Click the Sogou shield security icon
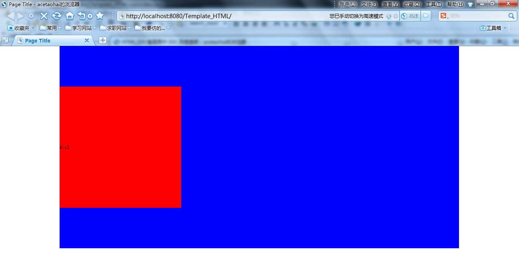Image resolution: width=519 pixels, height=262 pixels. [389, 16]
